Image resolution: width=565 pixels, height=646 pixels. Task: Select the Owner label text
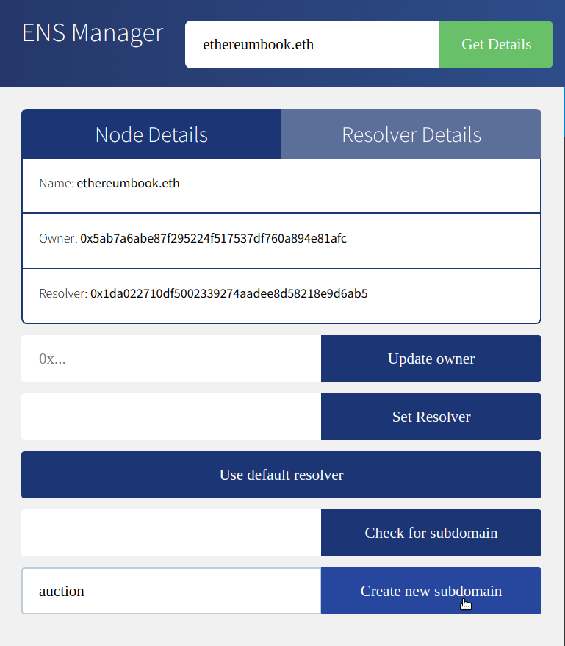[x=56, y=240]
